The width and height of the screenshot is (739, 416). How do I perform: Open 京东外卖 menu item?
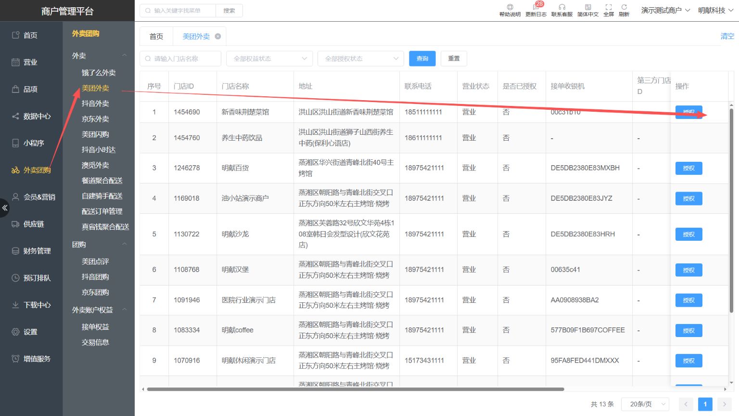coord(95,119)
